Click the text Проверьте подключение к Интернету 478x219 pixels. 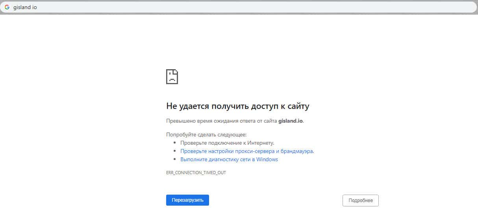point(227,143)
